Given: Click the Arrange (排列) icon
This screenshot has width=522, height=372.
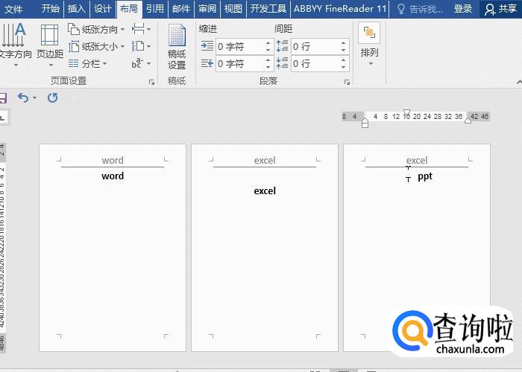Looking at the screenshot, I should coord(369,41).
